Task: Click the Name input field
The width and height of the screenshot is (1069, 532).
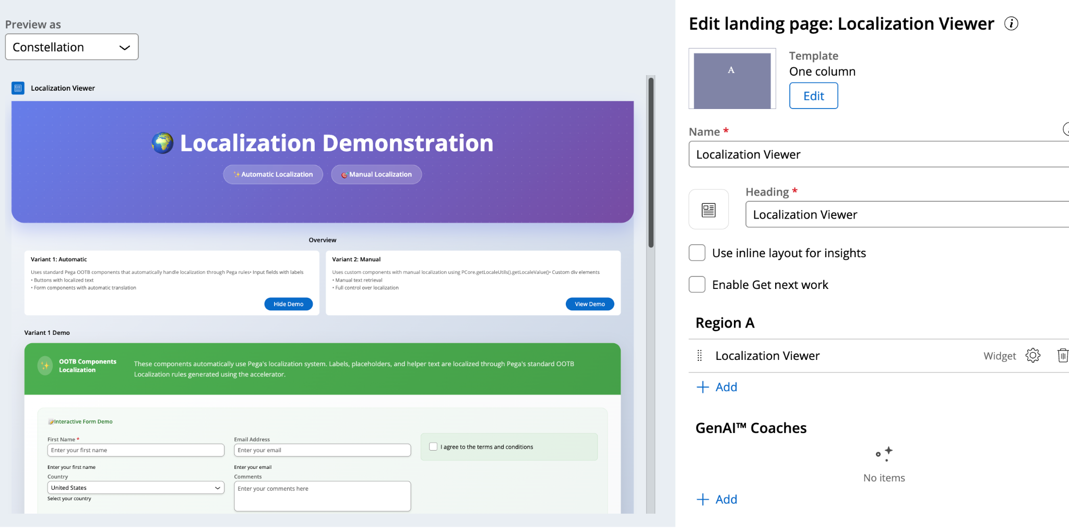Action: [x=877, y=154]
